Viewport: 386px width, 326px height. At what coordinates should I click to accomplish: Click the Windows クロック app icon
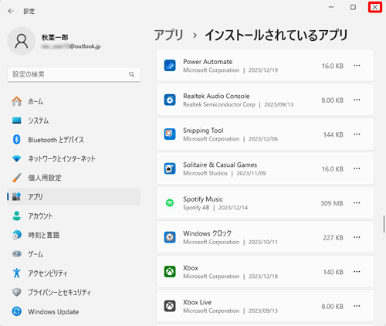coord(170,237)
